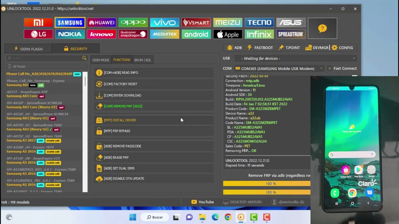This screenshot has height=224, width=399.
Task: Click DESKTOP-4M1S1RI computer name
Action: tap(242, 202)
